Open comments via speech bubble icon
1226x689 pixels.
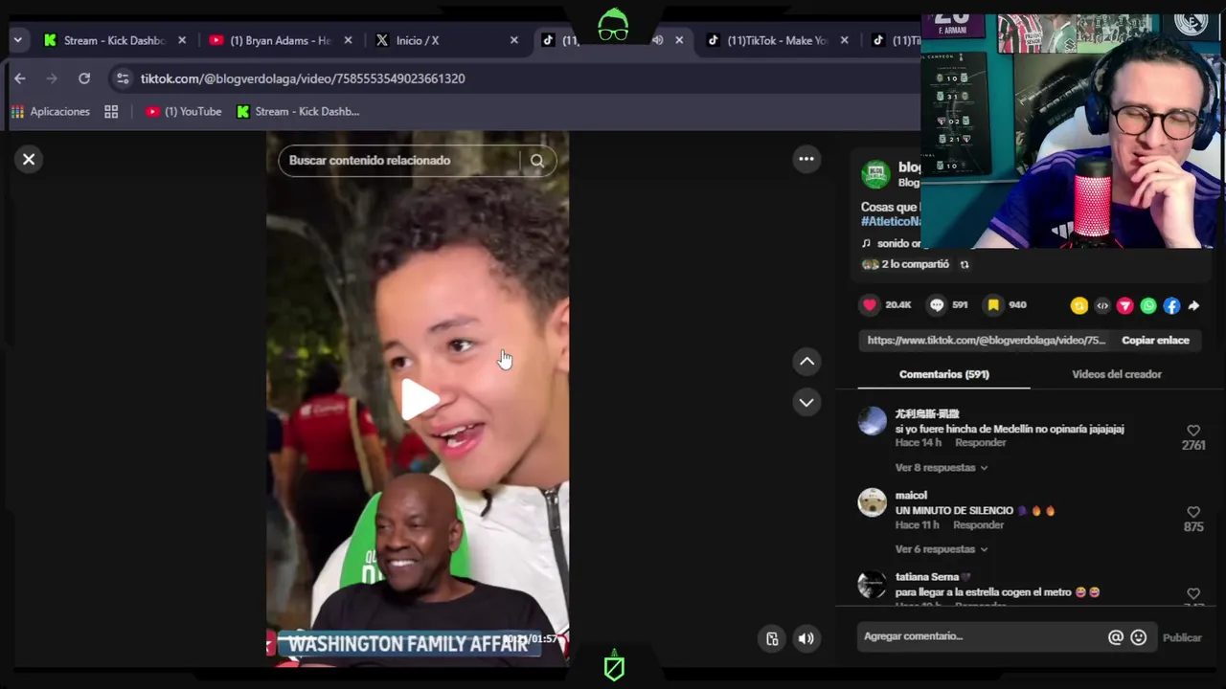pyautogui.click(x=937, y=305)
